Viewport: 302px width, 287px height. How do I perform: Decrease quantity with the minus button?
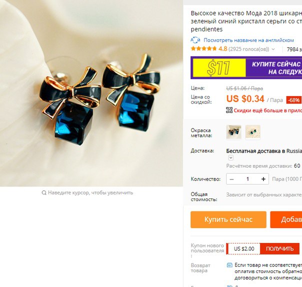(231, 179)
